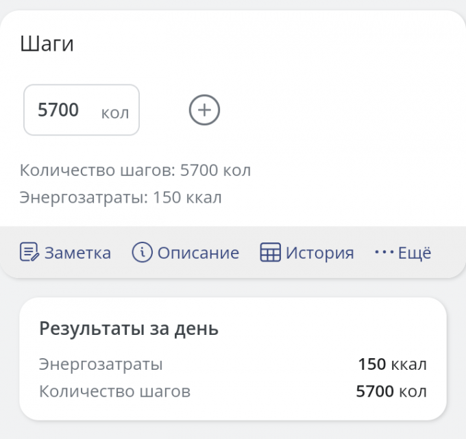The image size is (466, 439).
Task: Open the Описание text link
Action: tap(198, 253)
